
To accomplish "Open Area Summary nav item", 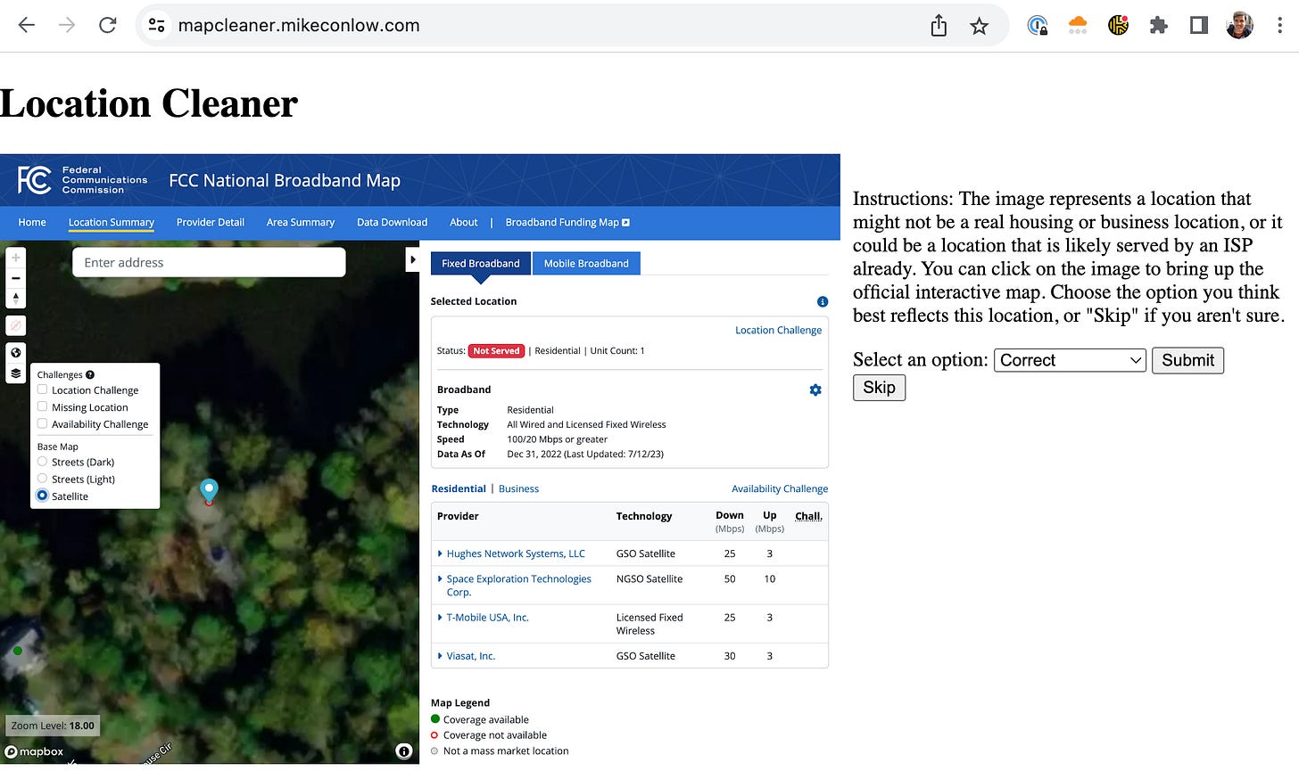I will (301, 222).
